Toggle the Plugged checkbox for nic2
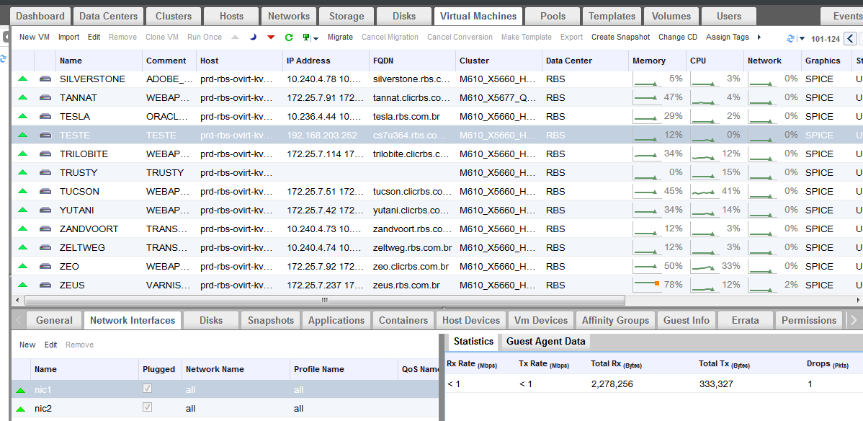This screenshot has width=863, height=421. (148, 407)
